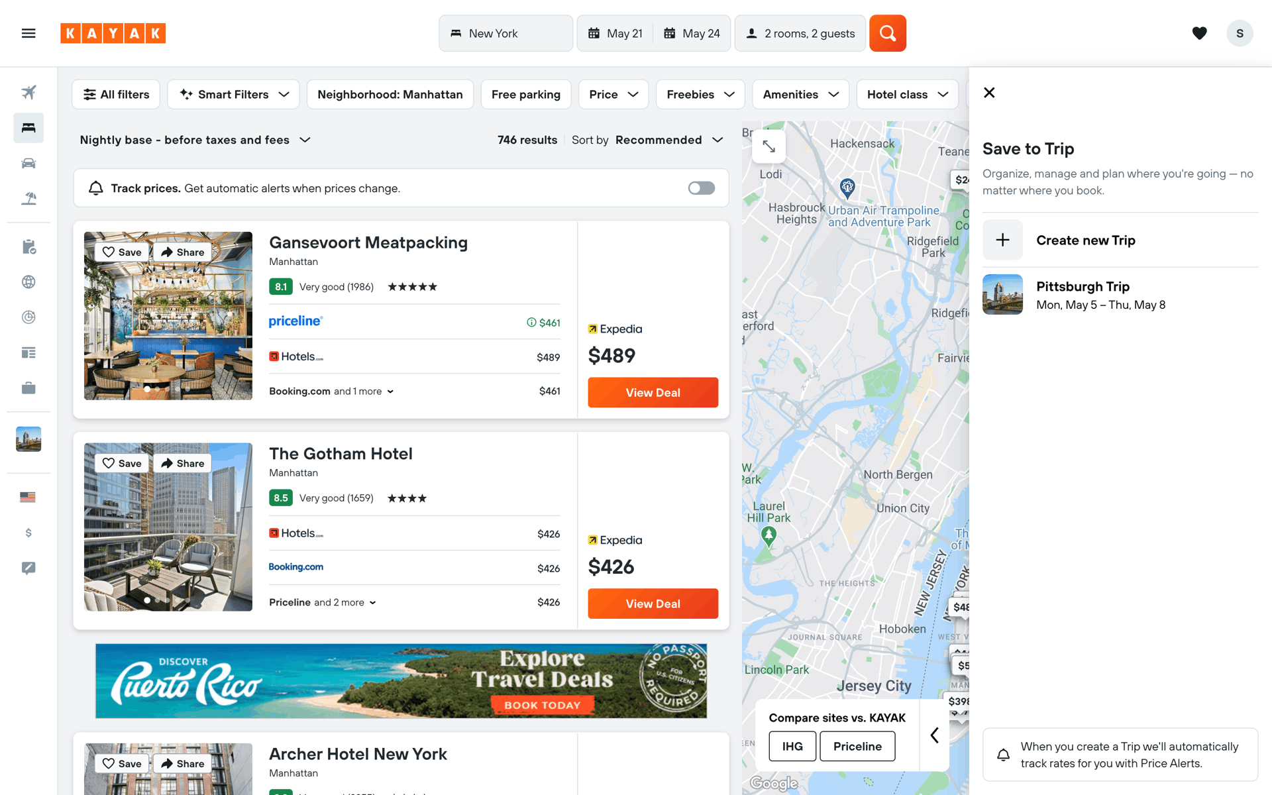Change the May 21 check-in date

tap(615, 33)
